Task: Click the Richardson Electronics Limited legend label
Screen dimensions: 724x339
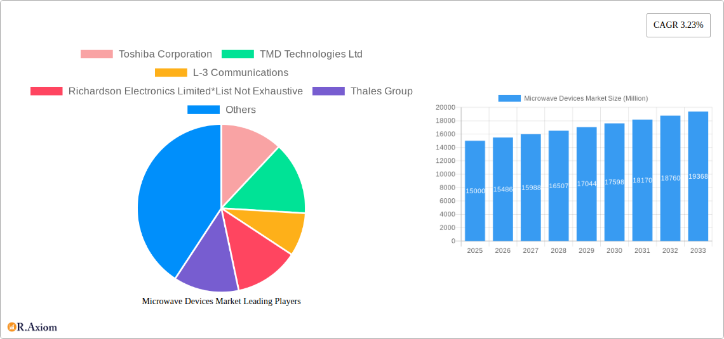Action: tap(185, 91)
